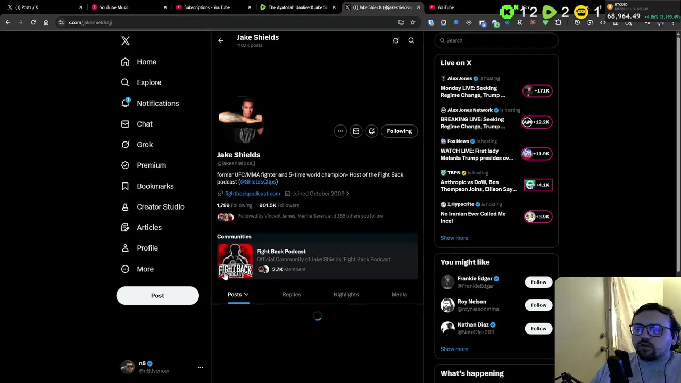
Task: Switch to Highlights tab
Action: [x=346, y=294]
